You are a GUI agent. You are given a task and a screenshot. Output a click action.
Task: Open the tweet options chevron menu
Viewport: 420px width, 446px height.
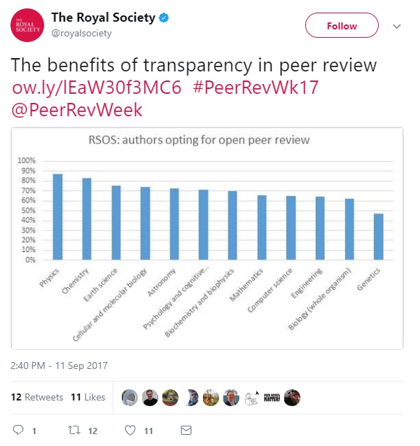(x=396, y=26)
